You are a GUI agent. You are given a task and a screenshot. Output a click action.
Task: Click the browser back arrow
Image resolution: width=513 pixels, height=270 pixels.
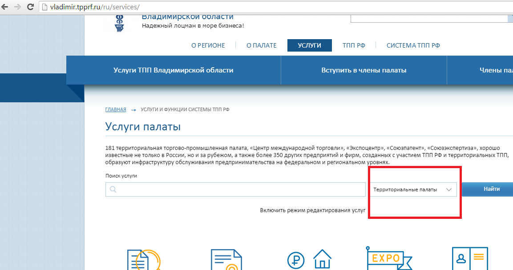(x=4, y=7)
